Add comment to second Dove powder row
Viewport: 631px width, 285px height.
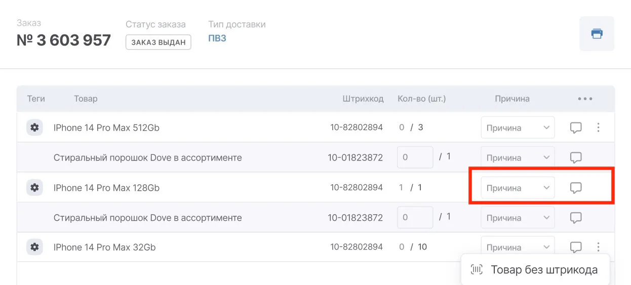(576, 218)
